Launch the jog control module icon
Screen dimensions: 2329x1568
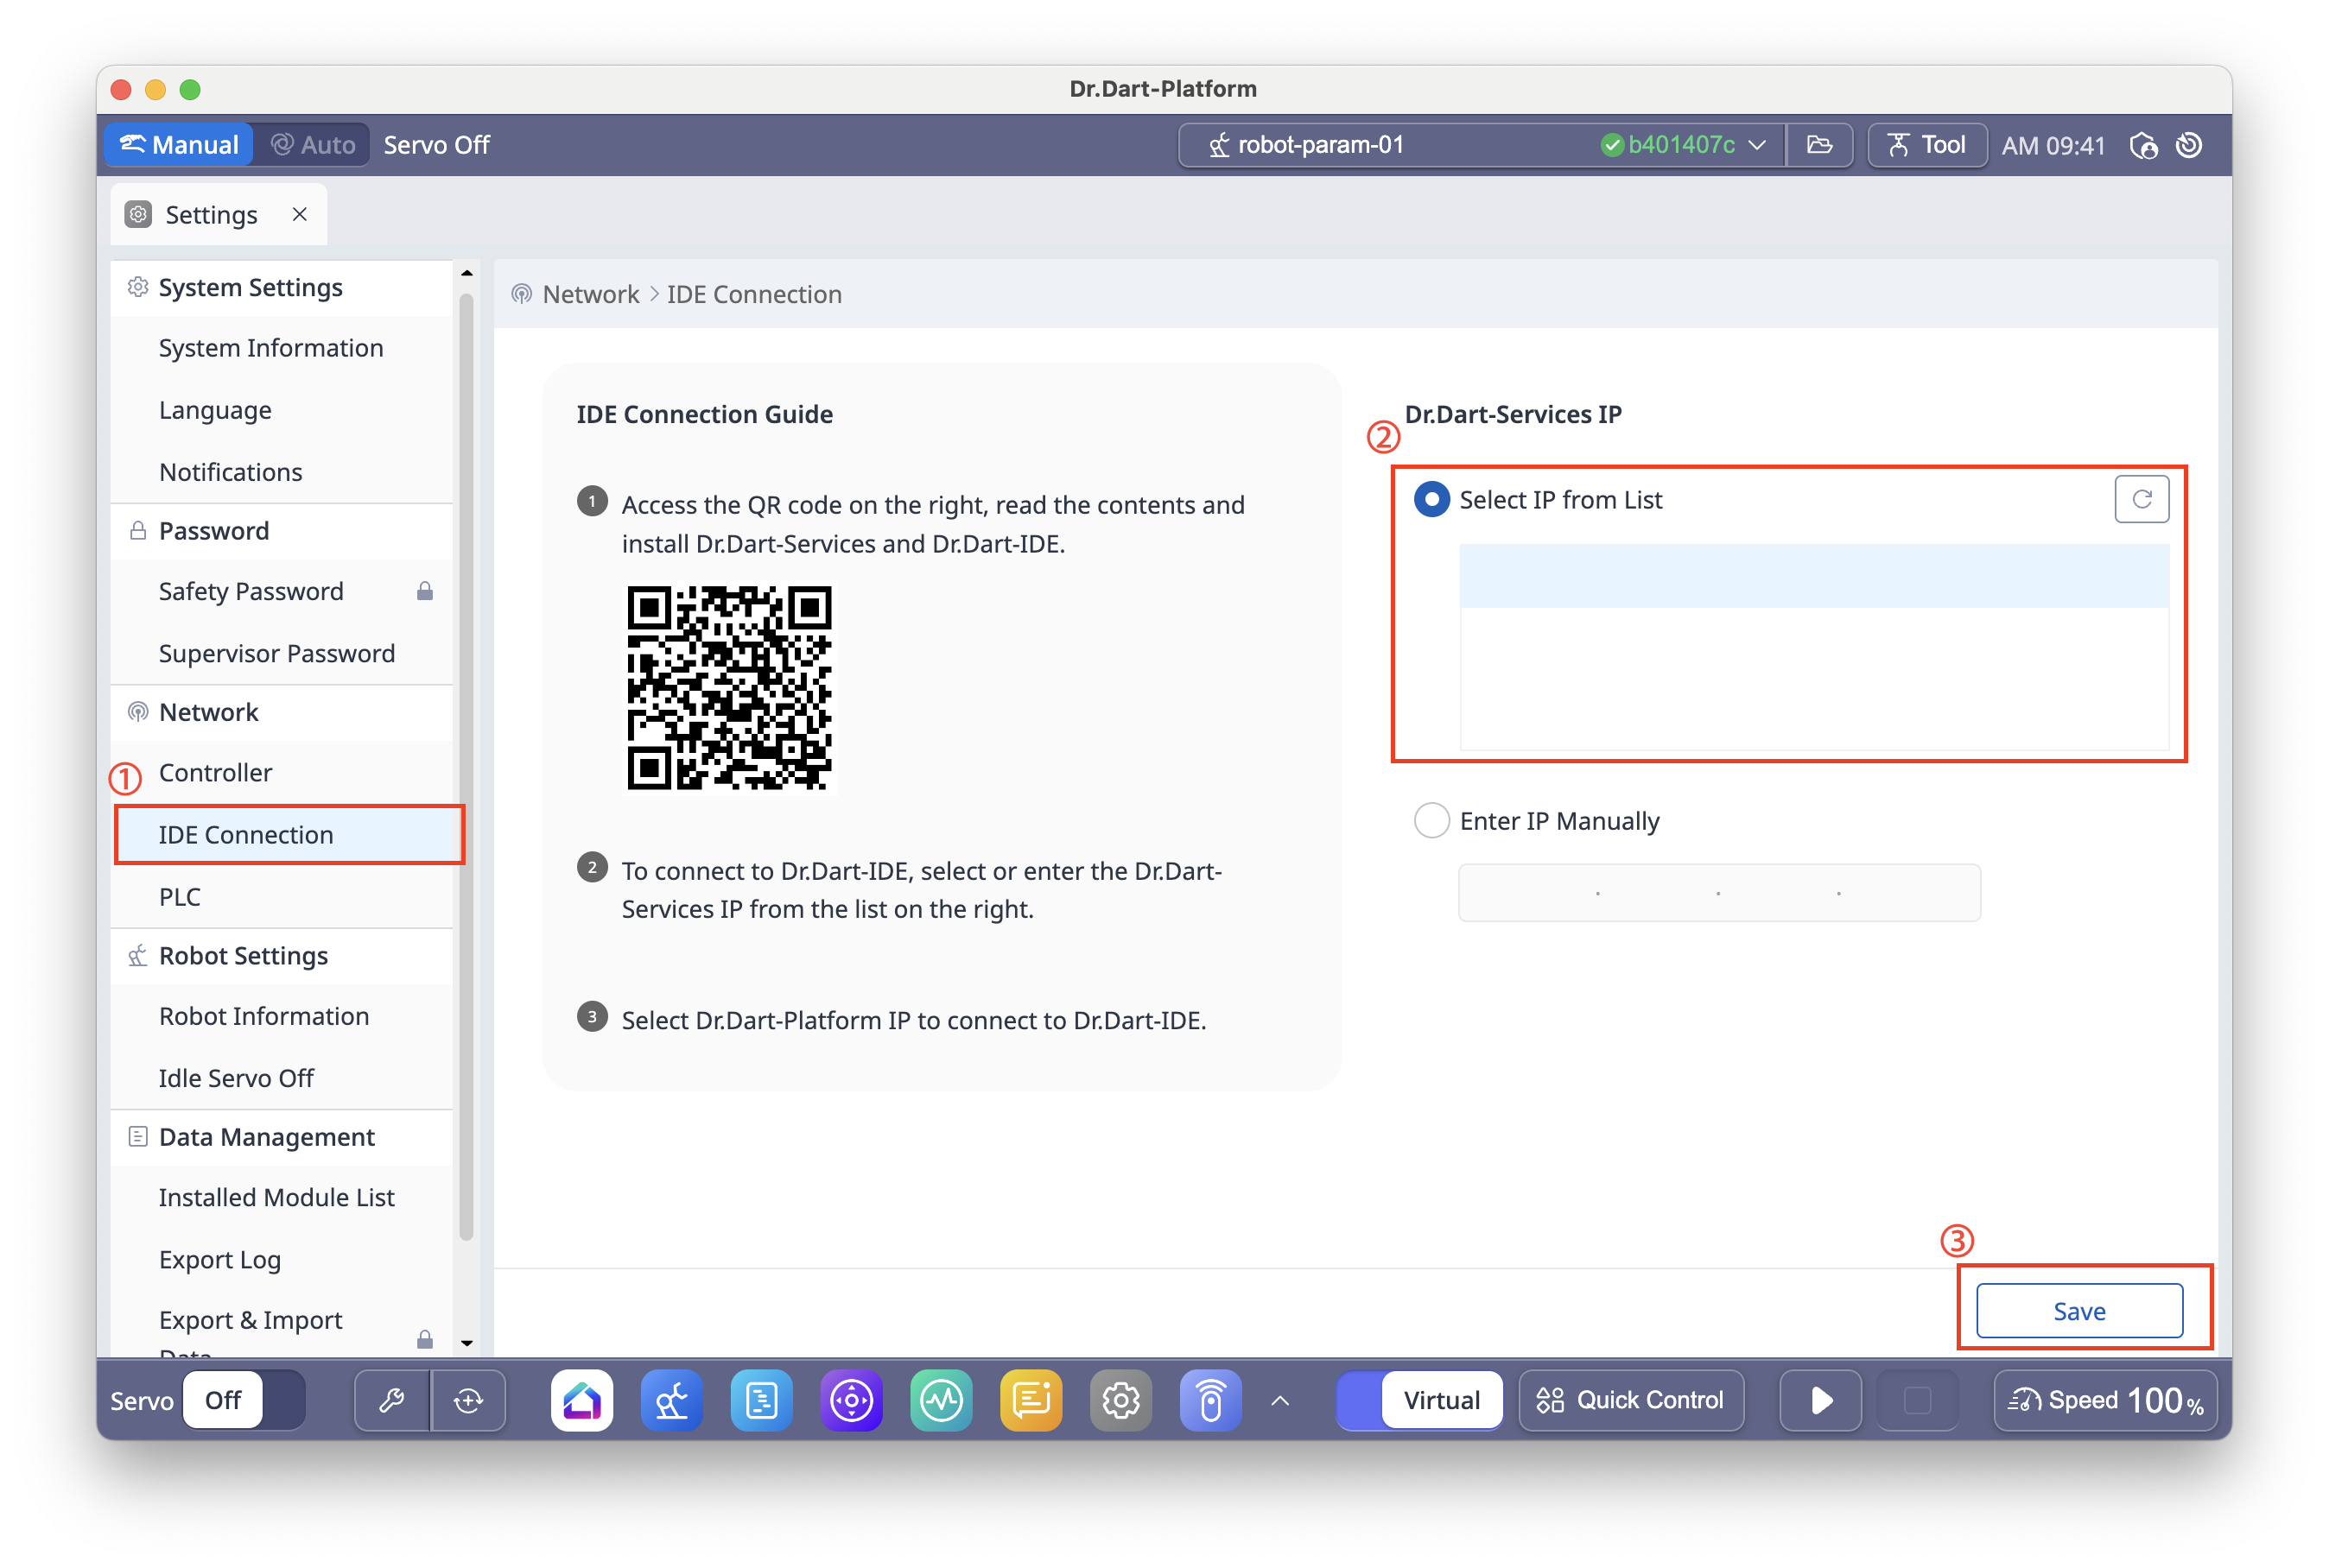pos(852,1400)
